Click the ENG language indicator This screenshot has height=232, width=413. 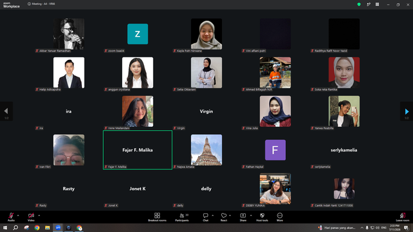(x=384, y=227)
